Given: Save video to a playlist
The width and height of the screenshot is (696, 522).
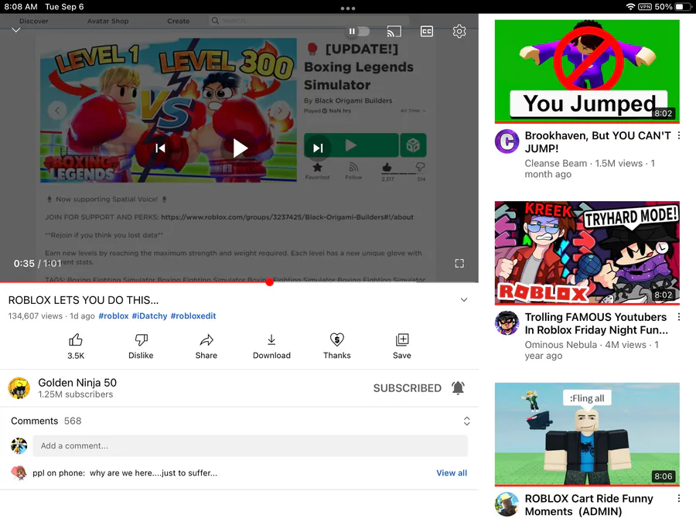Looking at the screenshot, I should (x=402, y=346).
